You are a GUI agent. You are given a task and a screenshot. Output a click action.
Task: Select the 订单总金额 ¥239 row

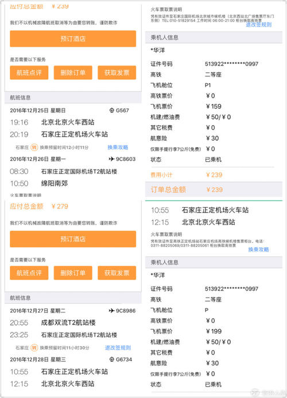(214, 190)
